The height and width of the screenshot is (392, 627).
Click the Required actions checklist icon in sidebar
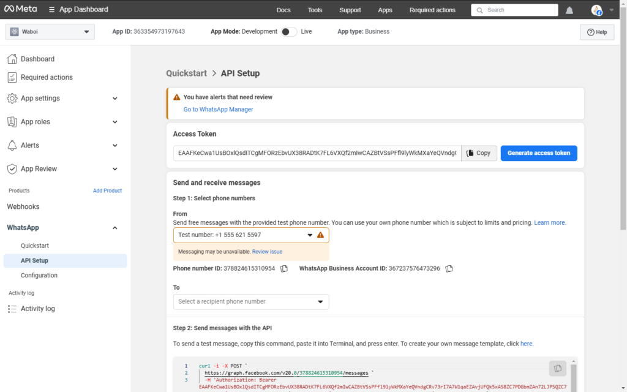[12, 77]
